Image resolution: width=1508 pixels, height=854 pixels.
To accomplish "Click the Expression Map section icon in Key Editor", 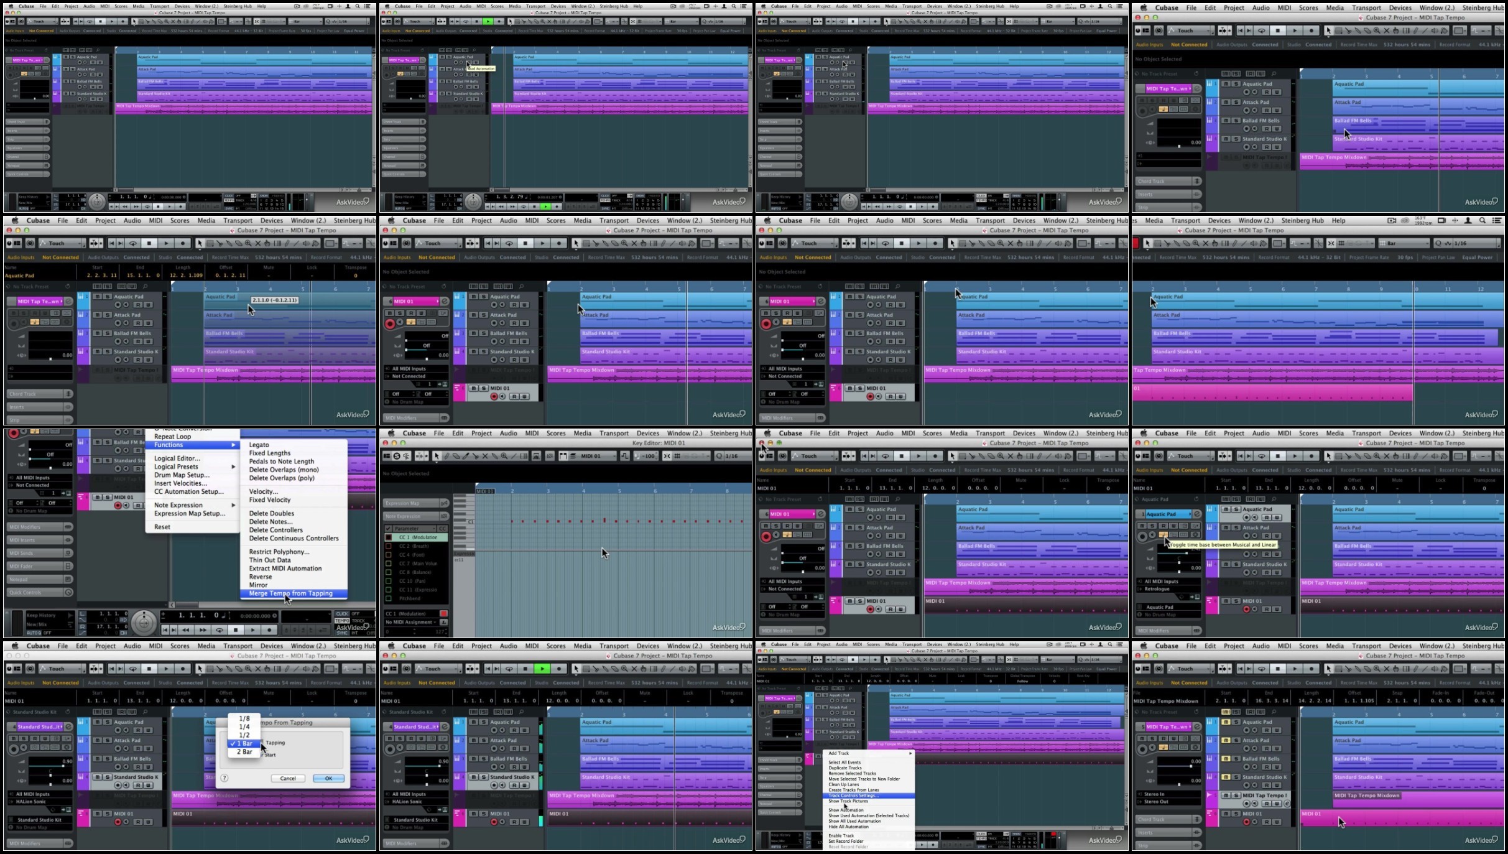I will (x=444, y=503).
